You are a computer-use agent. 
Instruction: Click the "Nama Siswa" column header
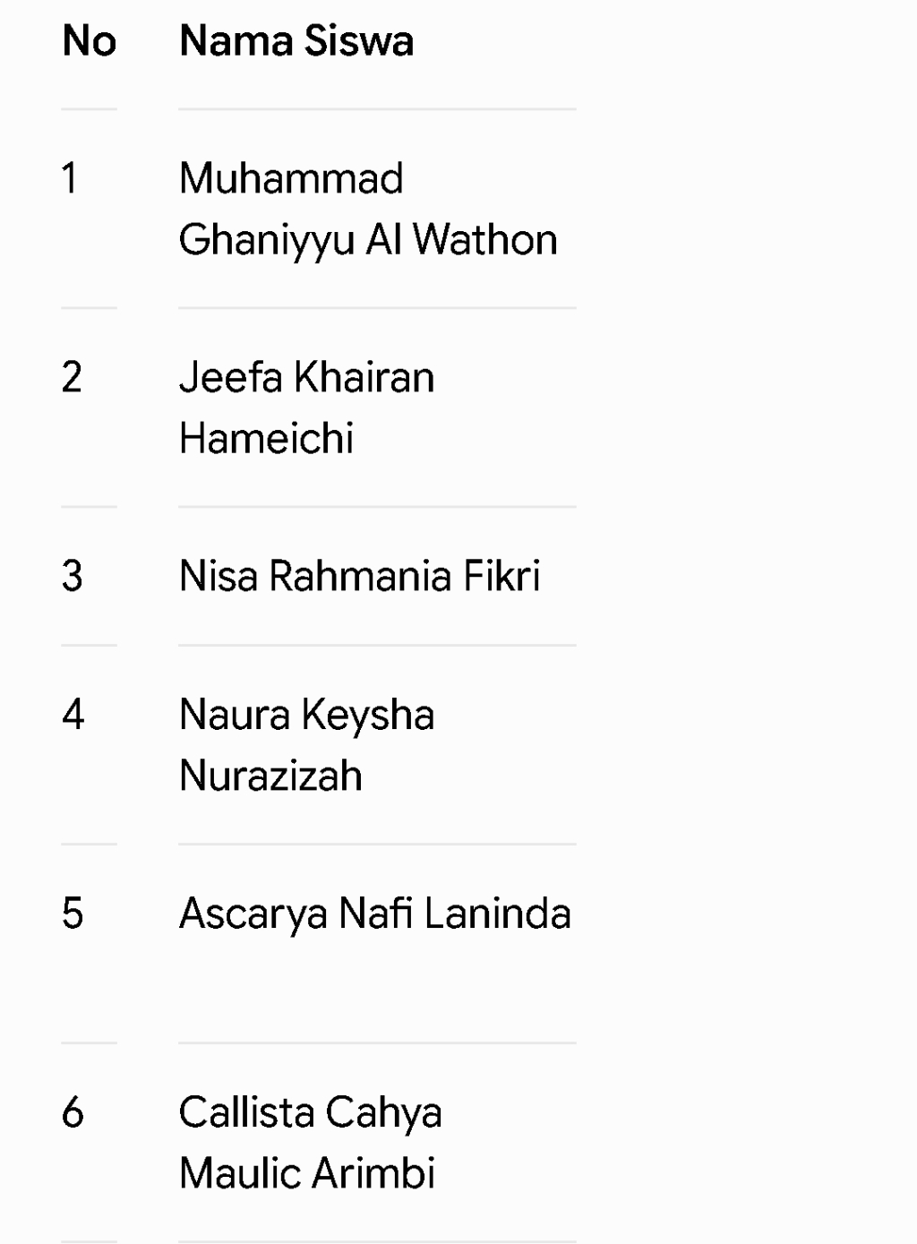tap(296, 41)
